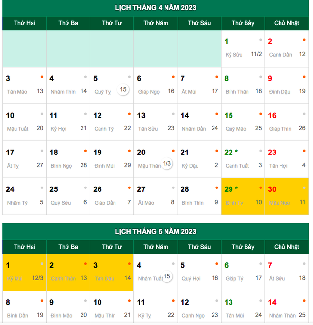
Task: Select April 22 marked with an asterisk
Action: coord(243,159)
